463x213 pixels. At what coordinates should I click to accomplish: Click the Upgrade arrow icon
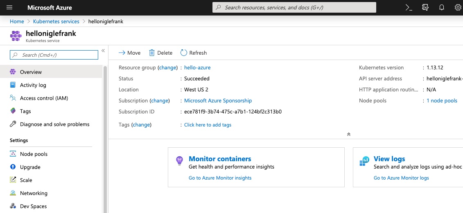tap(13, 167)
